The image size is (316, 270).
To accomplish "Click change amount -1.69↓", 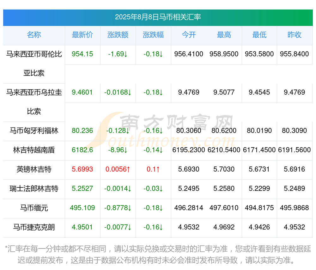I will pos(118,54).
